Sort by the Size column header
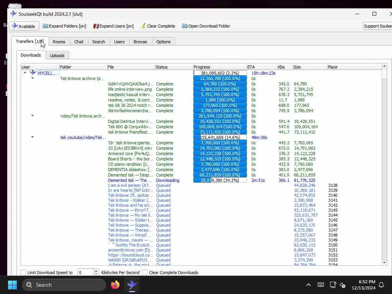 tap(309, 67)
